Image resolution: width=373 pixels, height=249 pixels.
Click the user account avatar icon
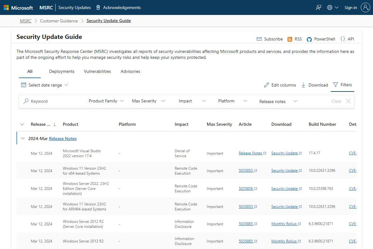click(x=365, y=7)
